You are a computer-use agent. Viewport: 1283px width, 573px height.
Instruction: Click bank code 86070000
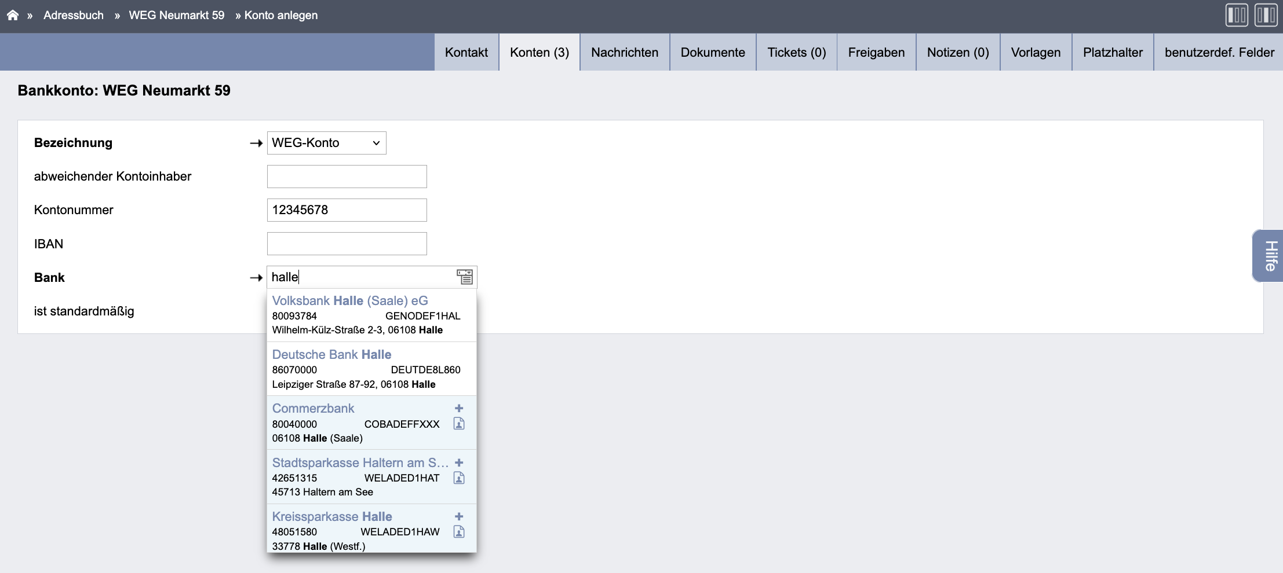click(x=294, y=370)
